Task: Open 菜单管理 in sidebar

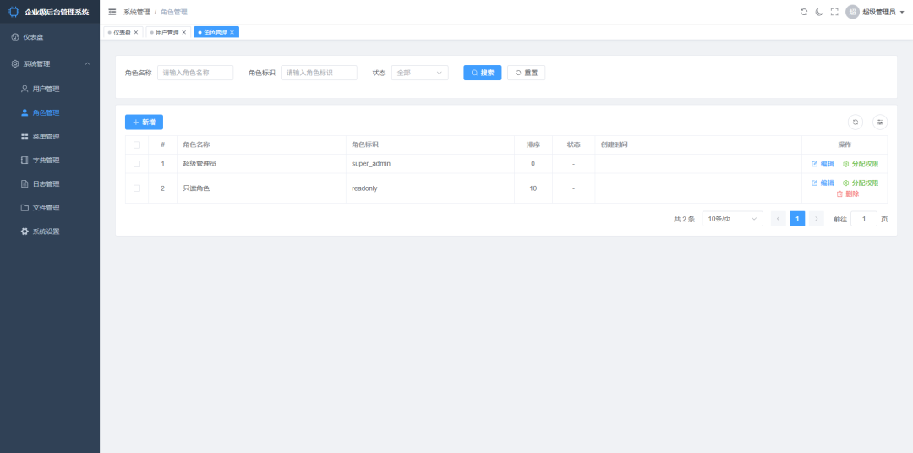Action: [x=50, y=137]
